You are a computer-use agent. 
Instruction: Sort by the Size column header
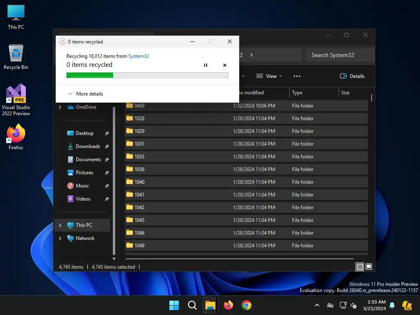tap(354, 93)
